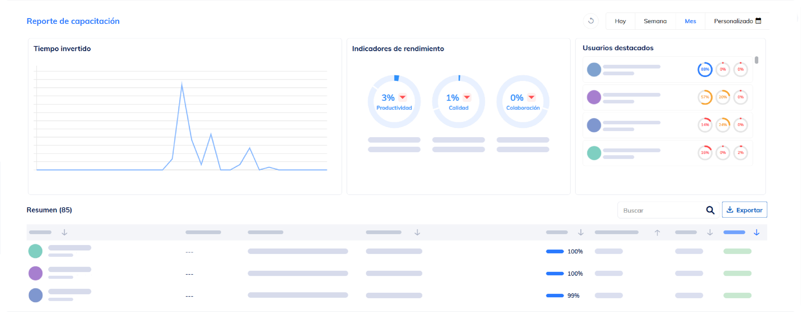The height and width of the screenshot is (312, 801).
Task: Click the 100% progress bar in first row
Action: [555, 252]
